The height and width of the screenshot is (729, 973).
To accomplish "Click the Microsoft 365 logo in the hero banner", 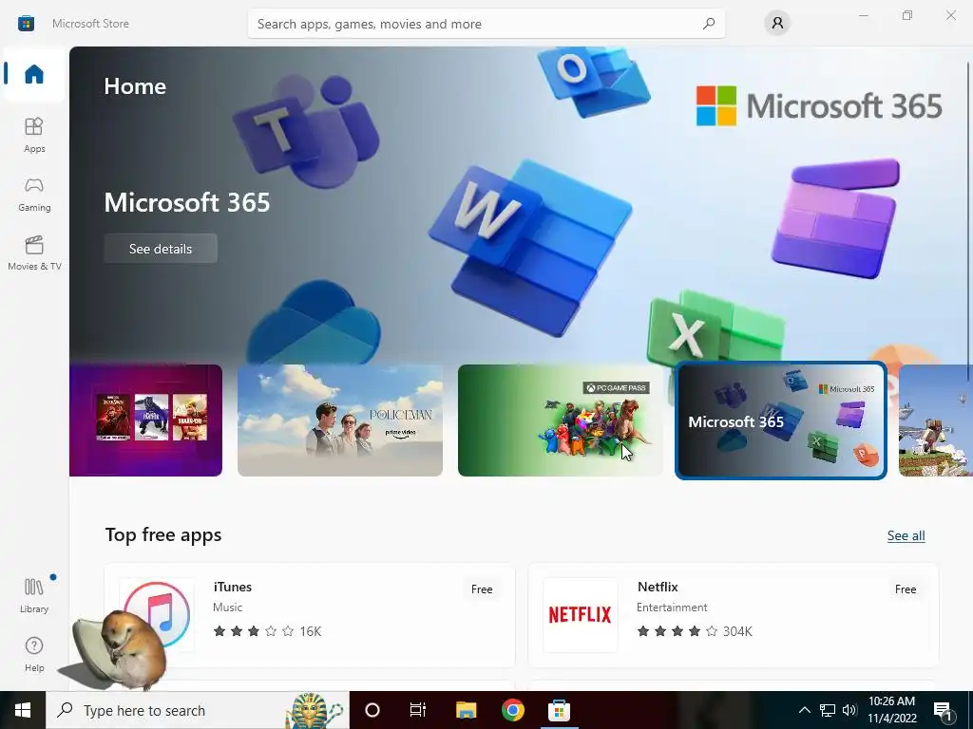I will pyautogui.click(x=819, y=106).
